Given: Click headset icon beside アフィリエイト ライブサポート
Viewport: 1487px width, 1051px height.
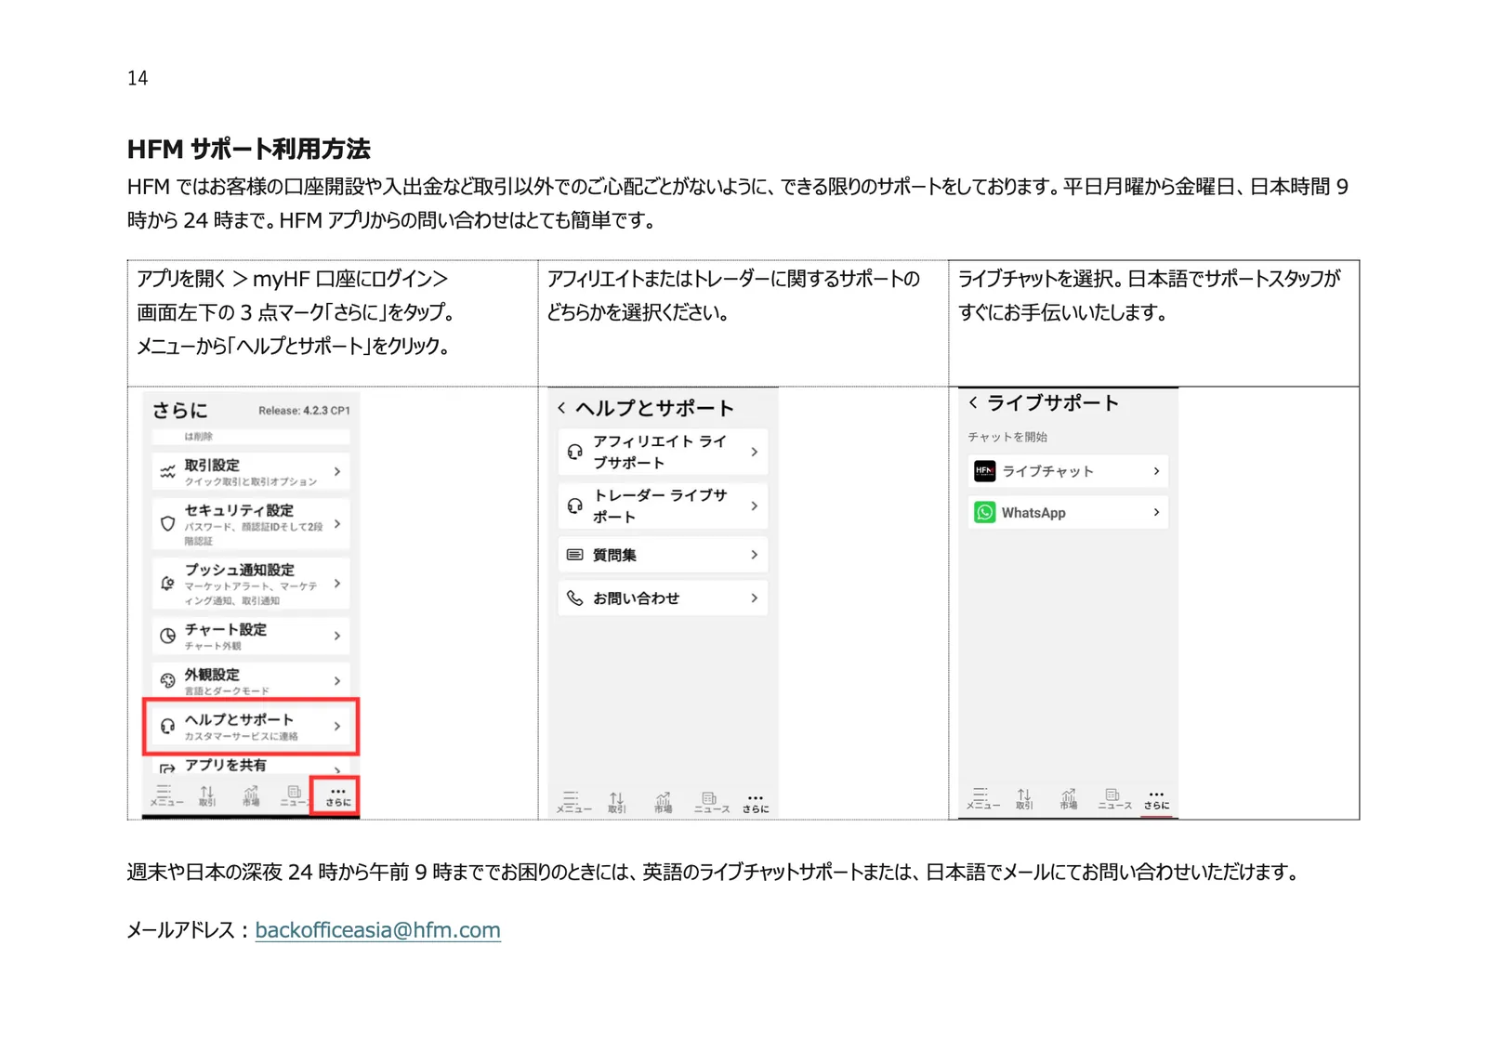Looking at the screenshot, I should pyautogui.click(x=575, y=452).
